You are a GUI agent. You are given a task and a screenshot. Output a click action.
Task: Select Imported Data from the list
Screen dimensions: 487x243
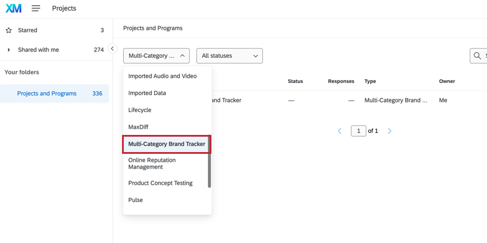147,93
